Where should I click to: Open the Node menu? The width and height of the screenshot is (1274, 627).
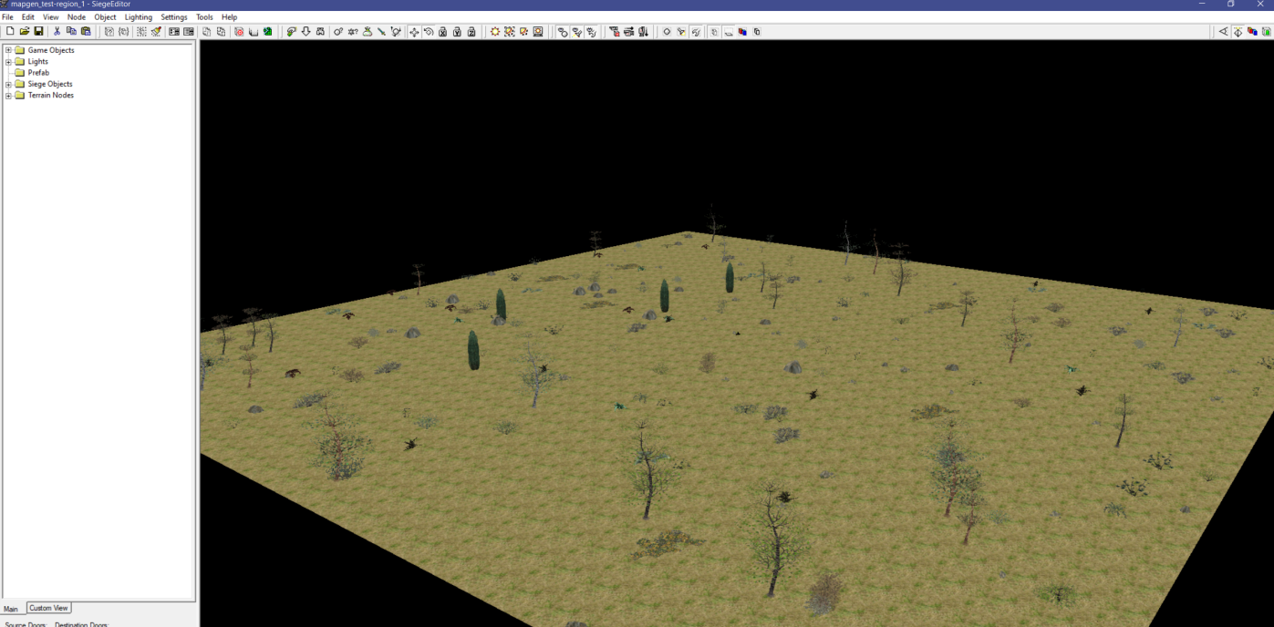(x=77, y=17)
